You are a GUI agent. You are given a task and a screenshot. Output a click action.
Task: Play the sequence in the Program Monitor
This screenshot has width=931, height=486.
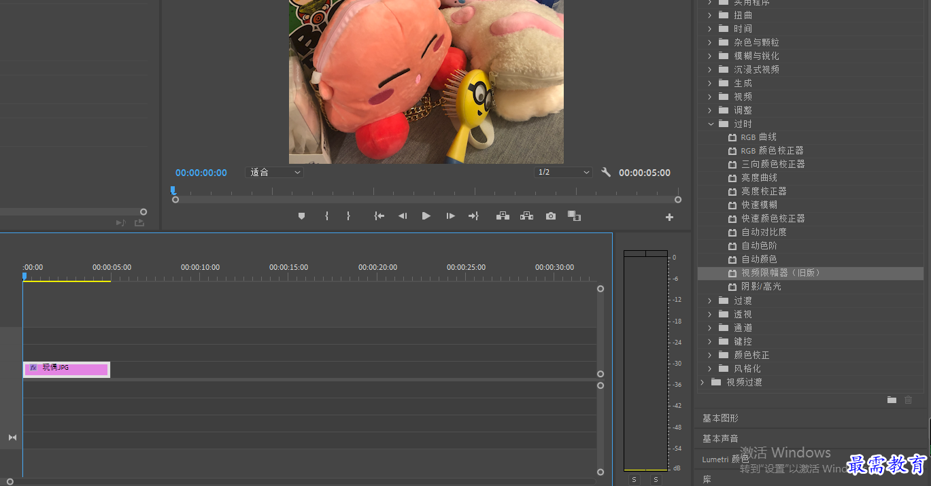pos(426,216)
